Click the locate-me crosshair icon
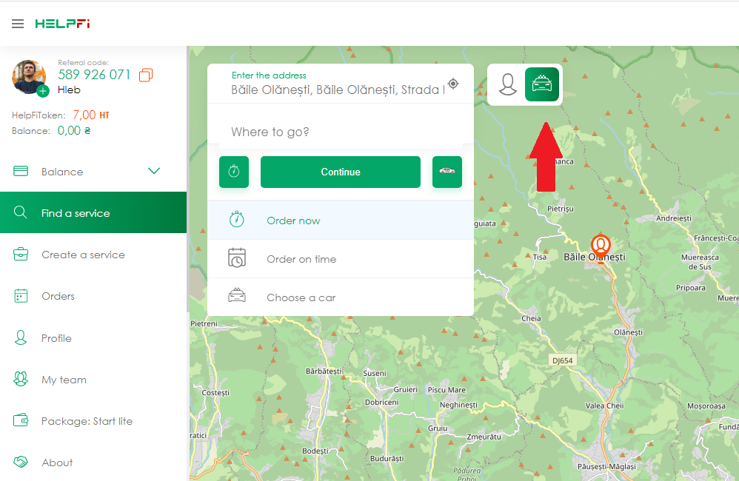 (453, 84)
